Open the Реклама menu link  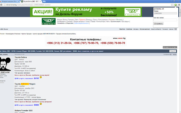(112, 20)
